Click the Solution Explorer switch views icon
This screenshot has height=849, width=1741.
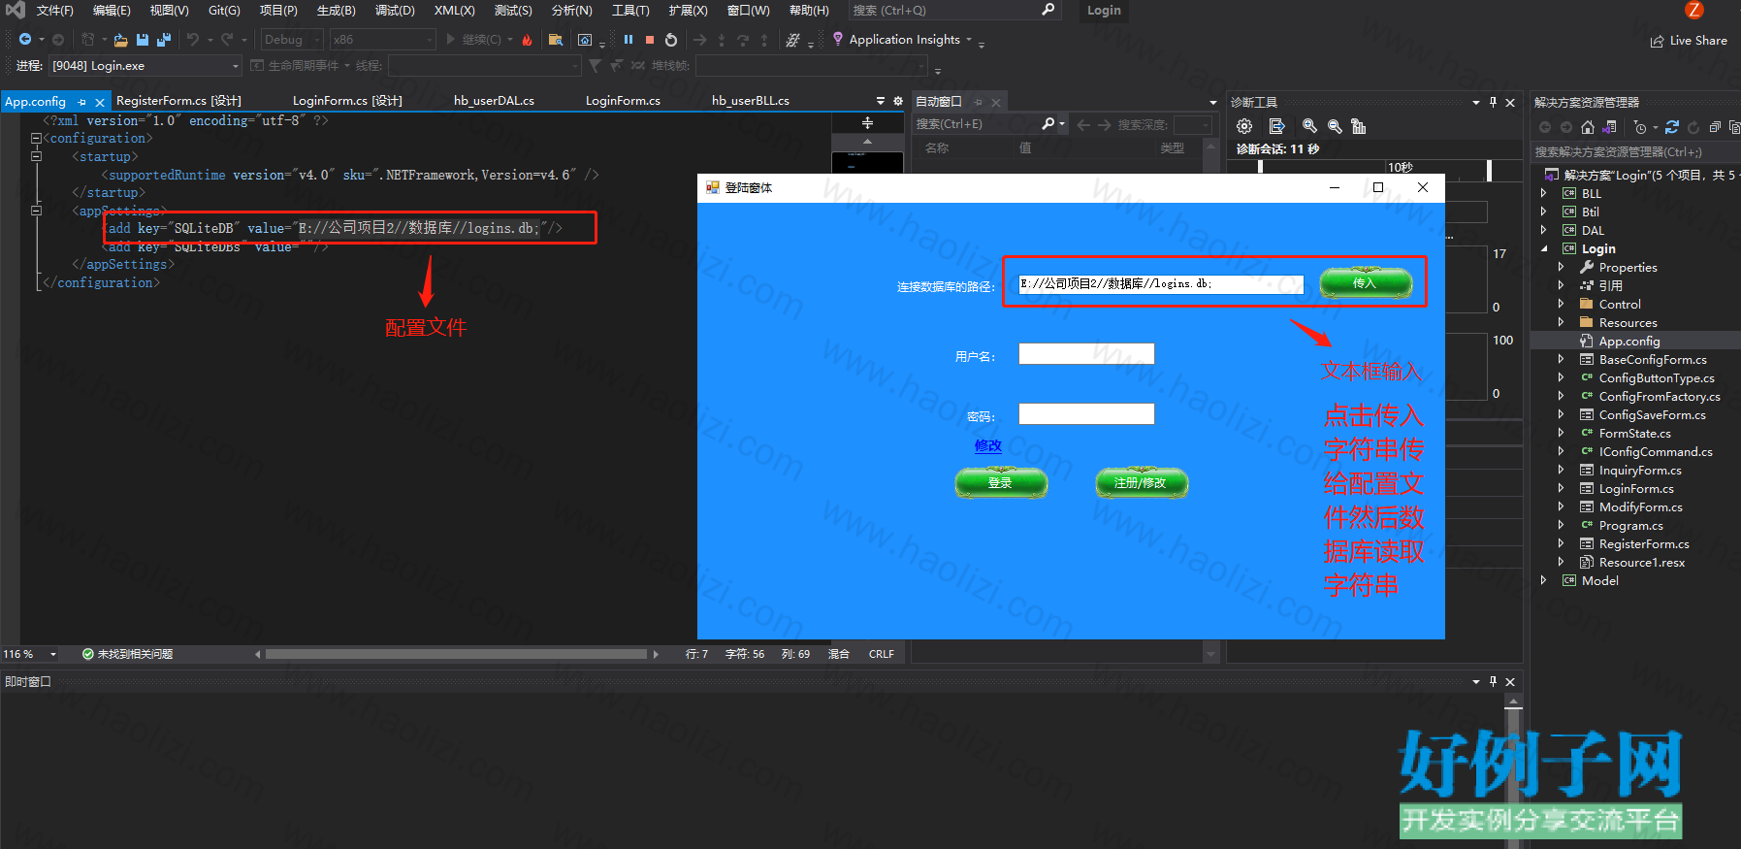pos(1610,127)
